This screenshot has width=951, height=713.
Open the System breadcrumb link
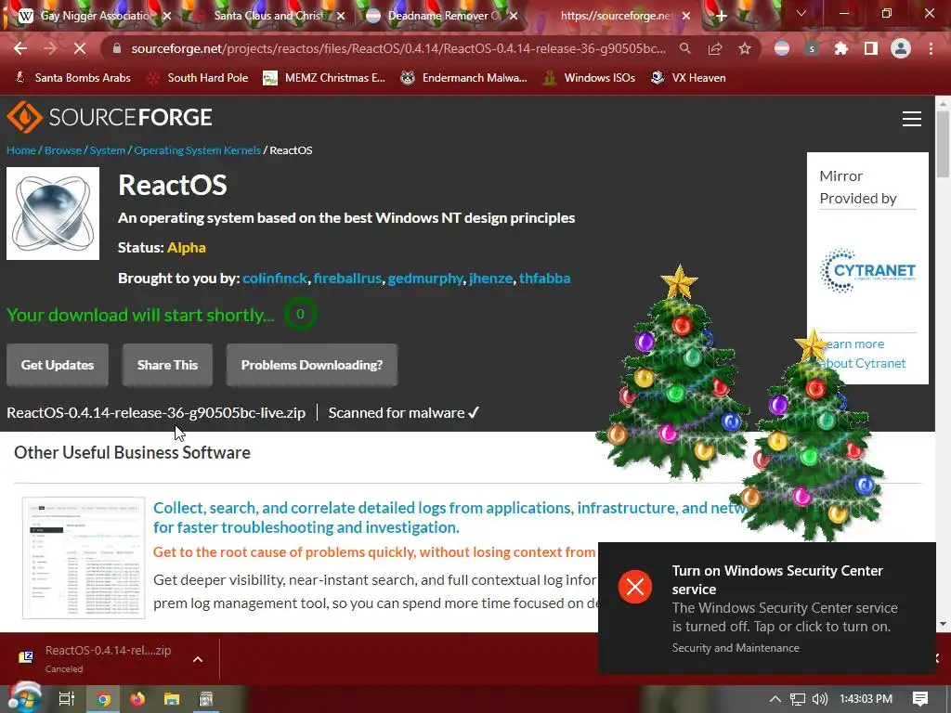tap(108, 150)
